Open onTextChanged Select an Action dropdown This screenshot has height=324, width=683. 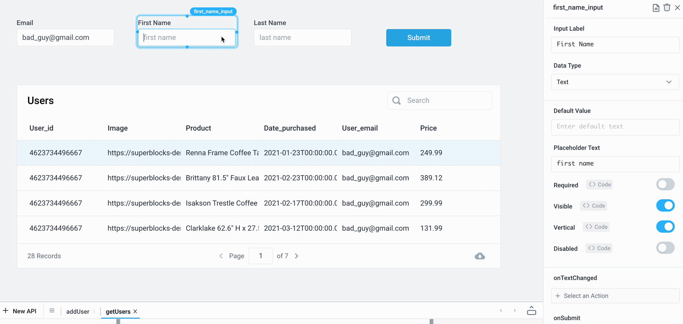pyautogui.click(x=615, y=296)
